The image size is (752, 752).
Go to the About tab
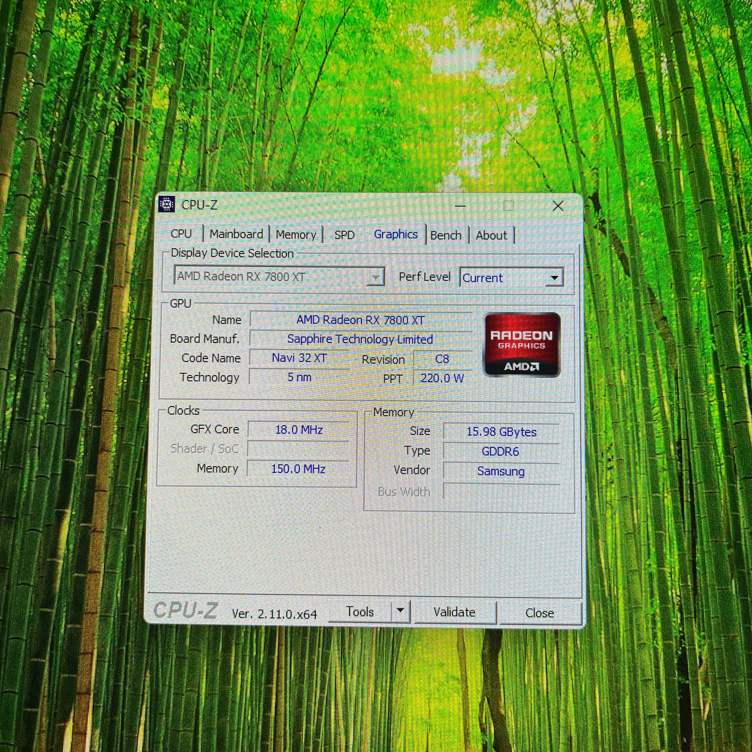(x=491, y=235)
